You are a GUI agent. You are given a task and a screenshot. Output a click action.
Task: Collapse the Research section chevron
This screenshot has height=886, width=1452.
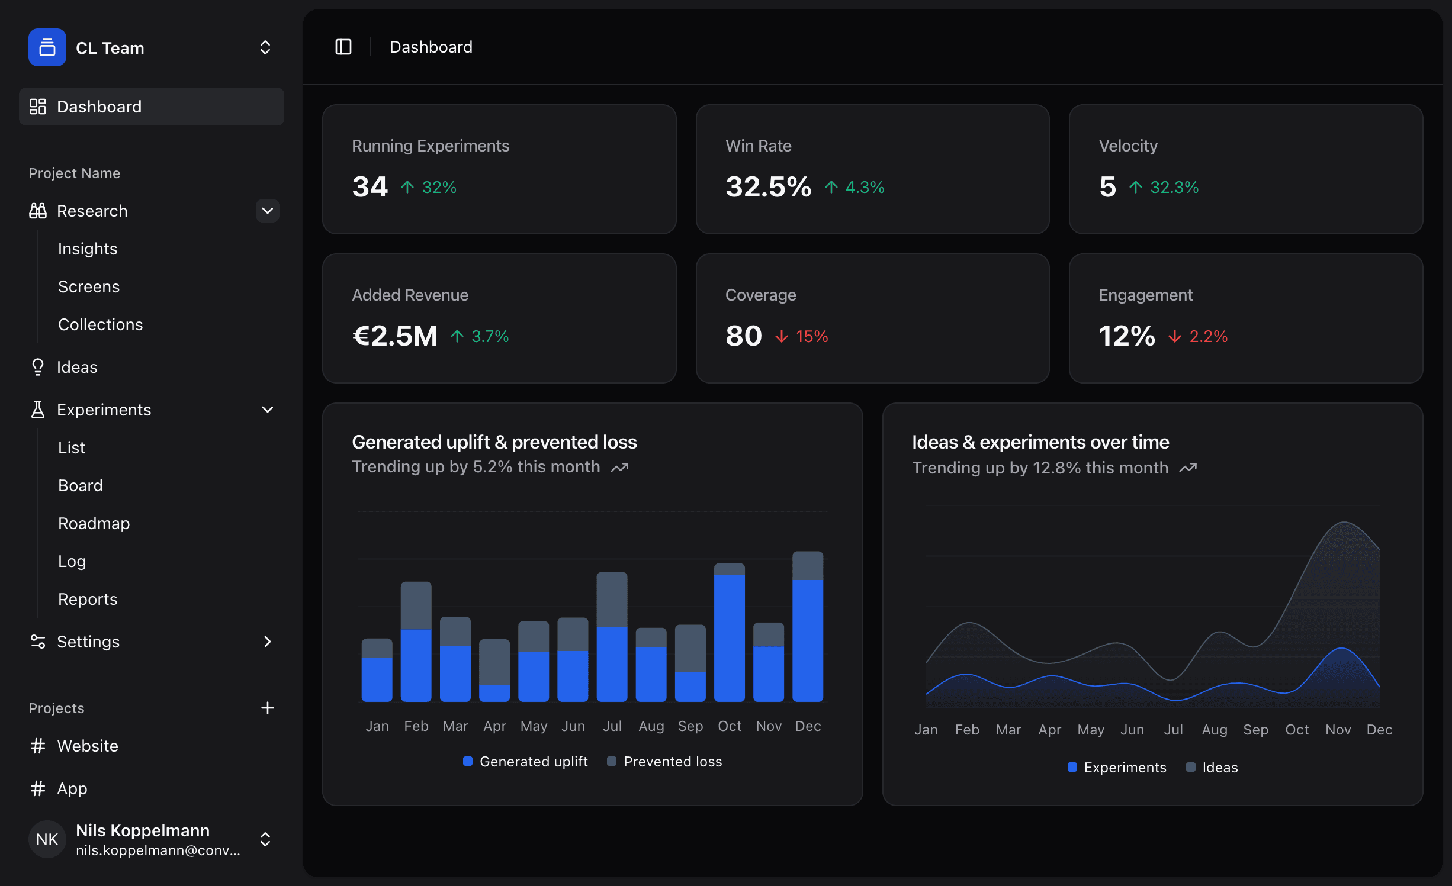(x=268, y=211)
